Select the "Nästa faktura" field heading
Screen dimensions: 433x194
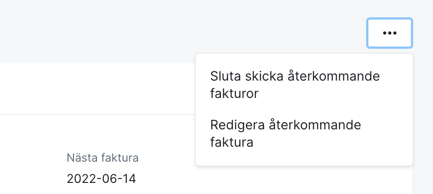pyautogui.click(x=103, y=157)
